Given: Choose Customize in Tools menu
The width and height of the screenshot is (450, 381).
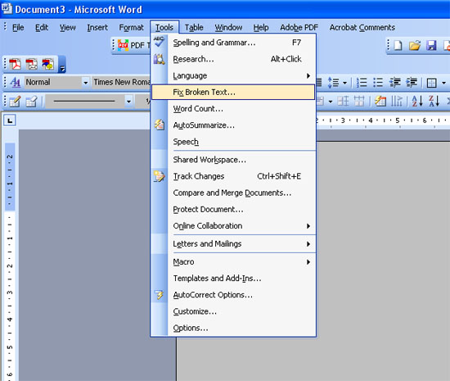Looking at the screenshot, I should click(233, 311).
